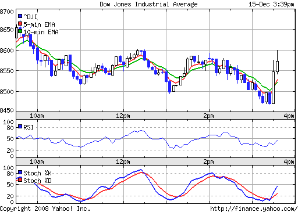This screenshot has height=212, width=298.
Task: Click the chart title Dow Jones Industrial Average
Action: coord(148,4)
